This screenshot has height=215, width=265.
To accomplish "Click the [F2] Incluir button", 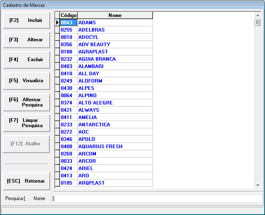I will click(27, 20).
